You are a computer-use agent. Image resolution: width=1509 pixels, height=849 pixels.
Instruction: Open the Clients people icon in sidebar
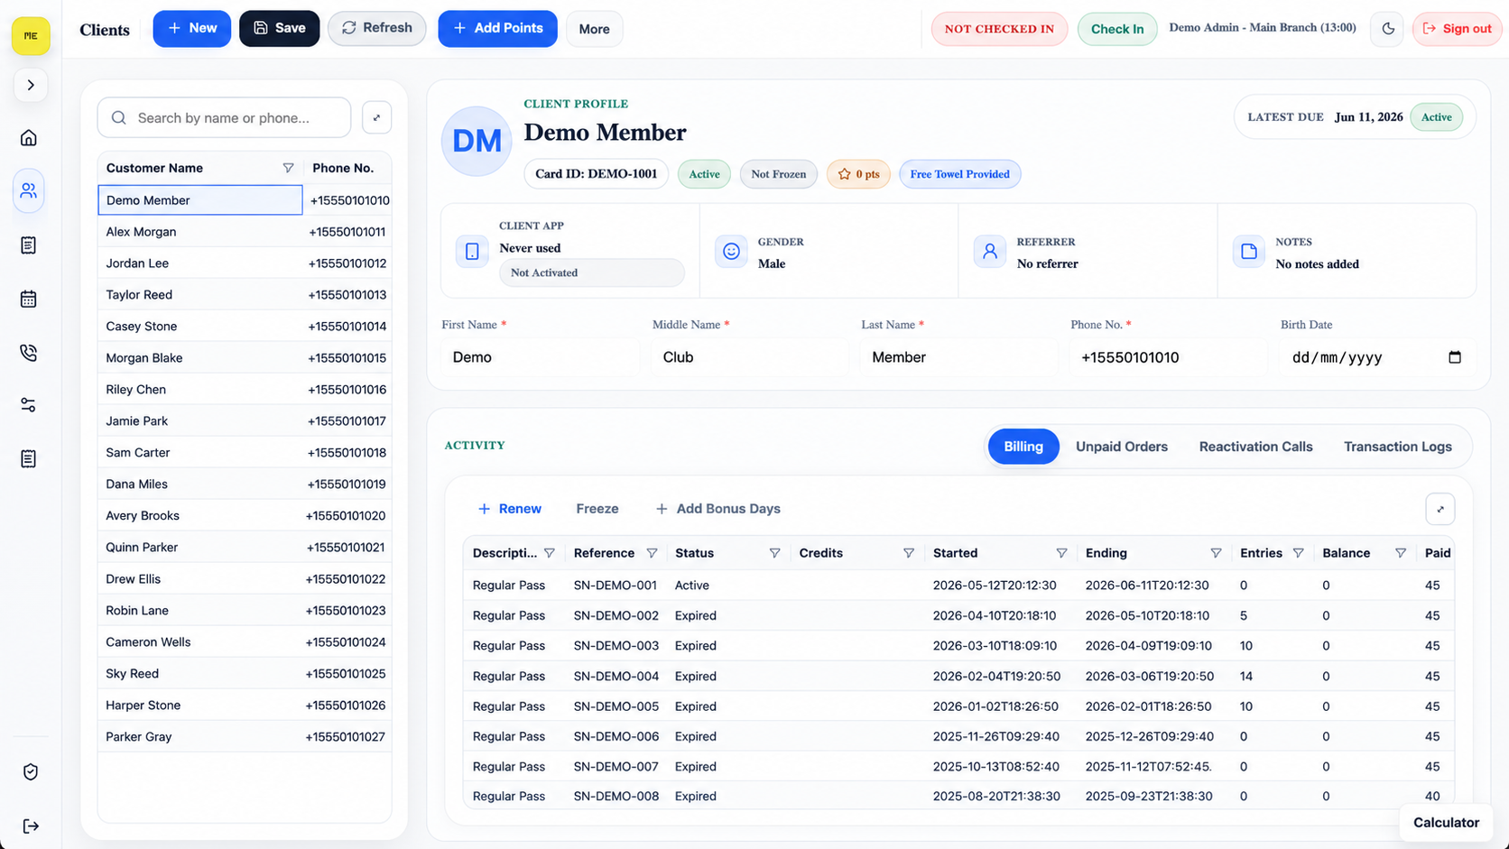coord(29,191)
